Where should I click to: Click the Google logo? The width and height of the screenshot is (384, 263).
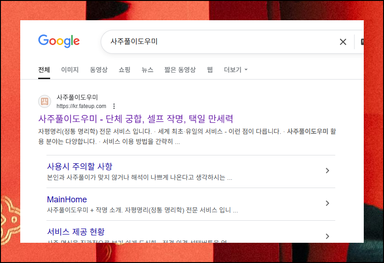pos(59,41)
